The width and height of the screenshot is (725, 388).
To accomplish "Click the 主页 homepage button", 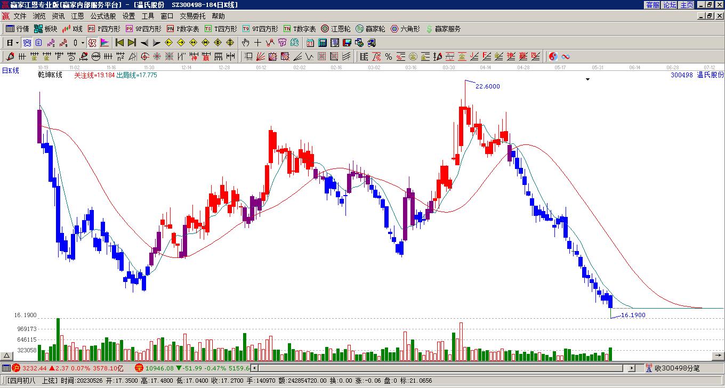I will click(x=687, y=5).
